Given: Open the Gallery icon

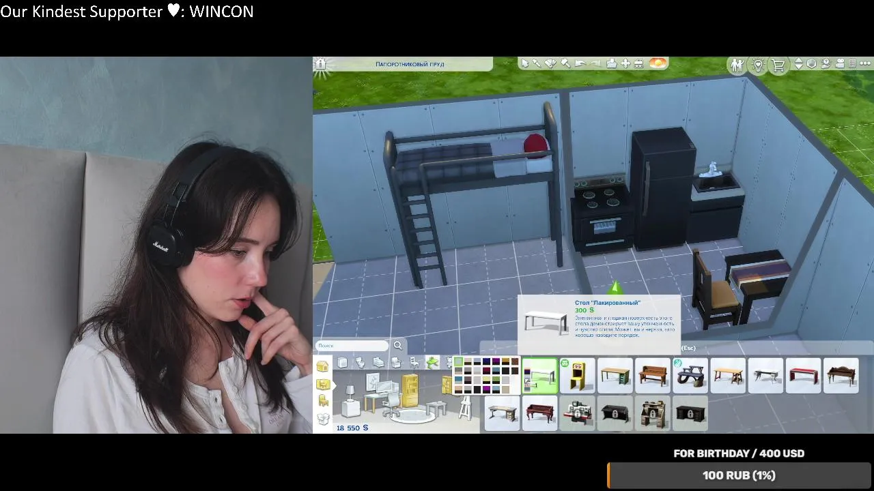Looking at the screenshot, I should [x=826, y=64].
